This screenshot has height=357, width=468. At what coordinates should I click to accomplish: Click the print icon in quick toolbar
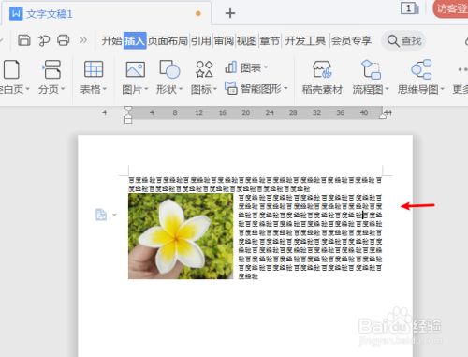point(64,40)
